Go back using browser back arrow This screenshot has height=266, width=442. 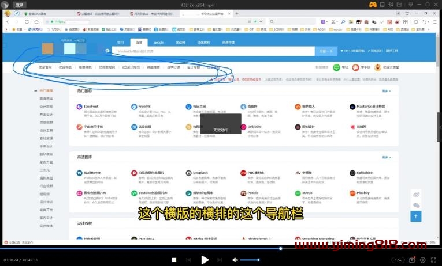pos(8,22)
